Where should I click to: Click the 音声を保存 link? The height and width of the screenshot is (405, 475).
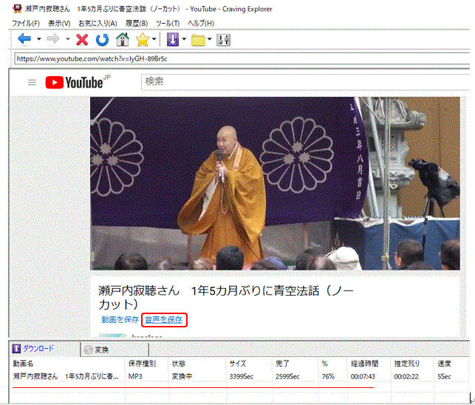[x=163, y=320]
